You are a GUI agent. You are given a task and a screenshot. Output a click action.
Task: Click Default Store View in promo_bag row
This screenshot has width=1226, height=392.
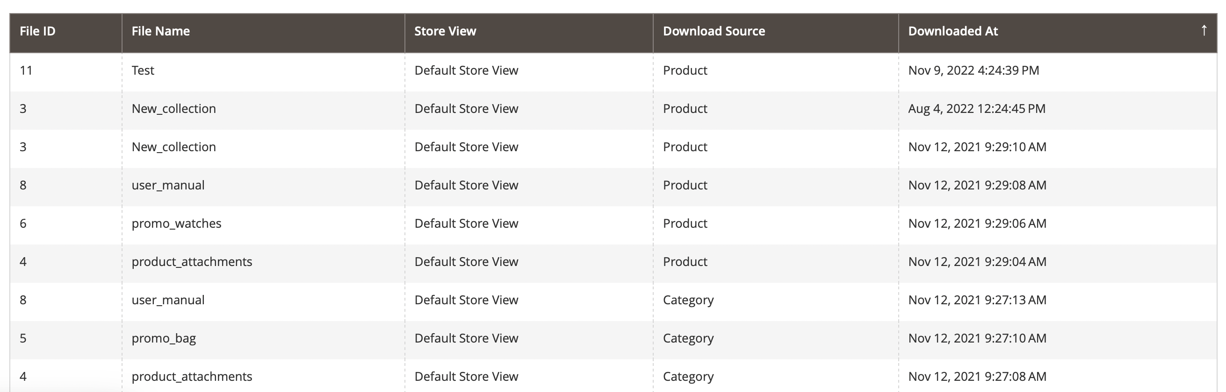466,338
